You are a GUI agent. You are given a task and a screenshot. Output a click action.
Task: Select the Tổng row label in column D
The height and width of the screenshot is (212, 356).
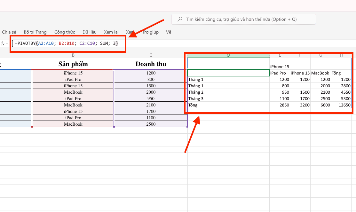click(229, 105)
